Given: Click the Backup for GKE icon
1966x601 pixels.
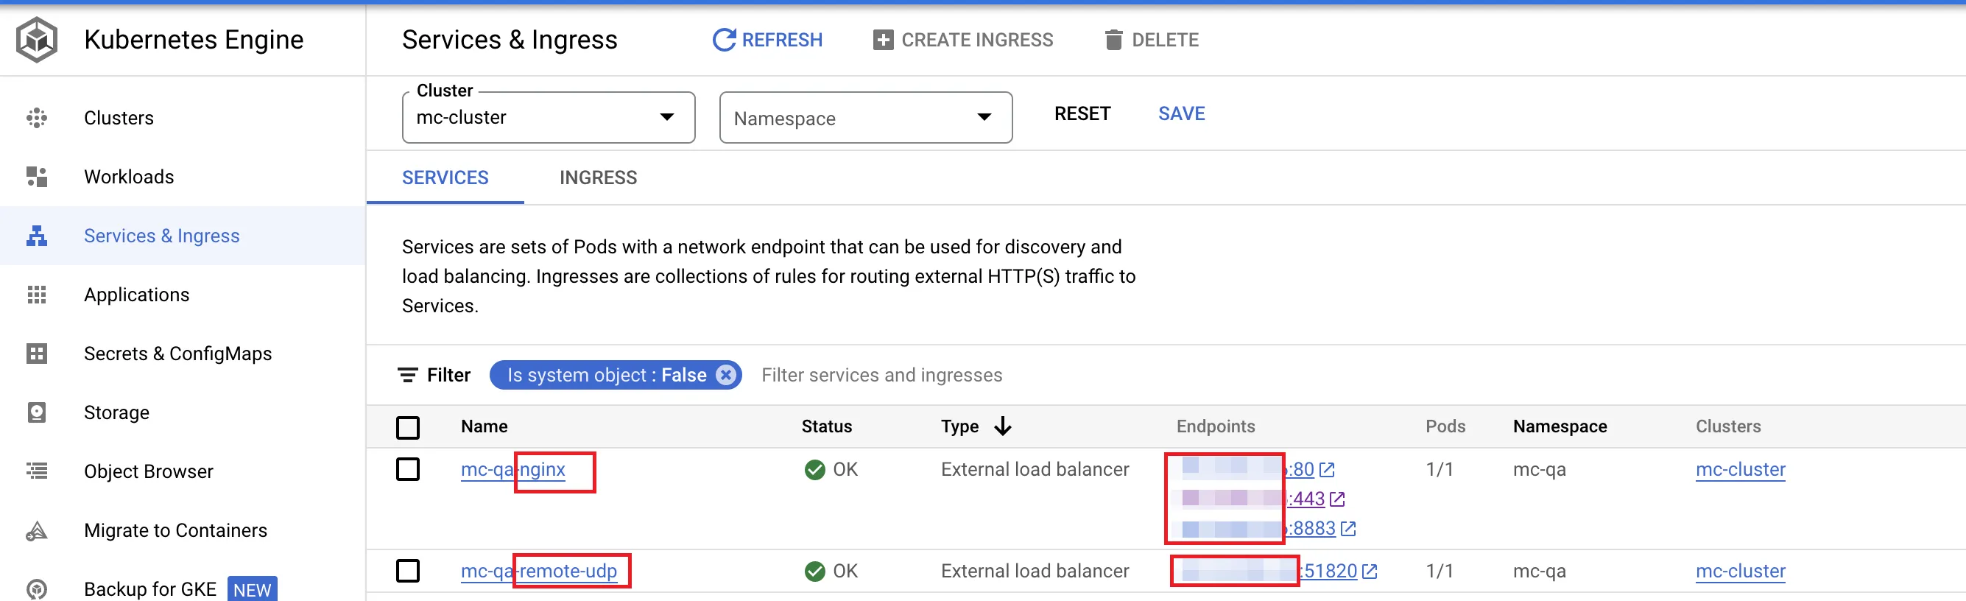Looking at the screenshot, I should coord(37,589).
